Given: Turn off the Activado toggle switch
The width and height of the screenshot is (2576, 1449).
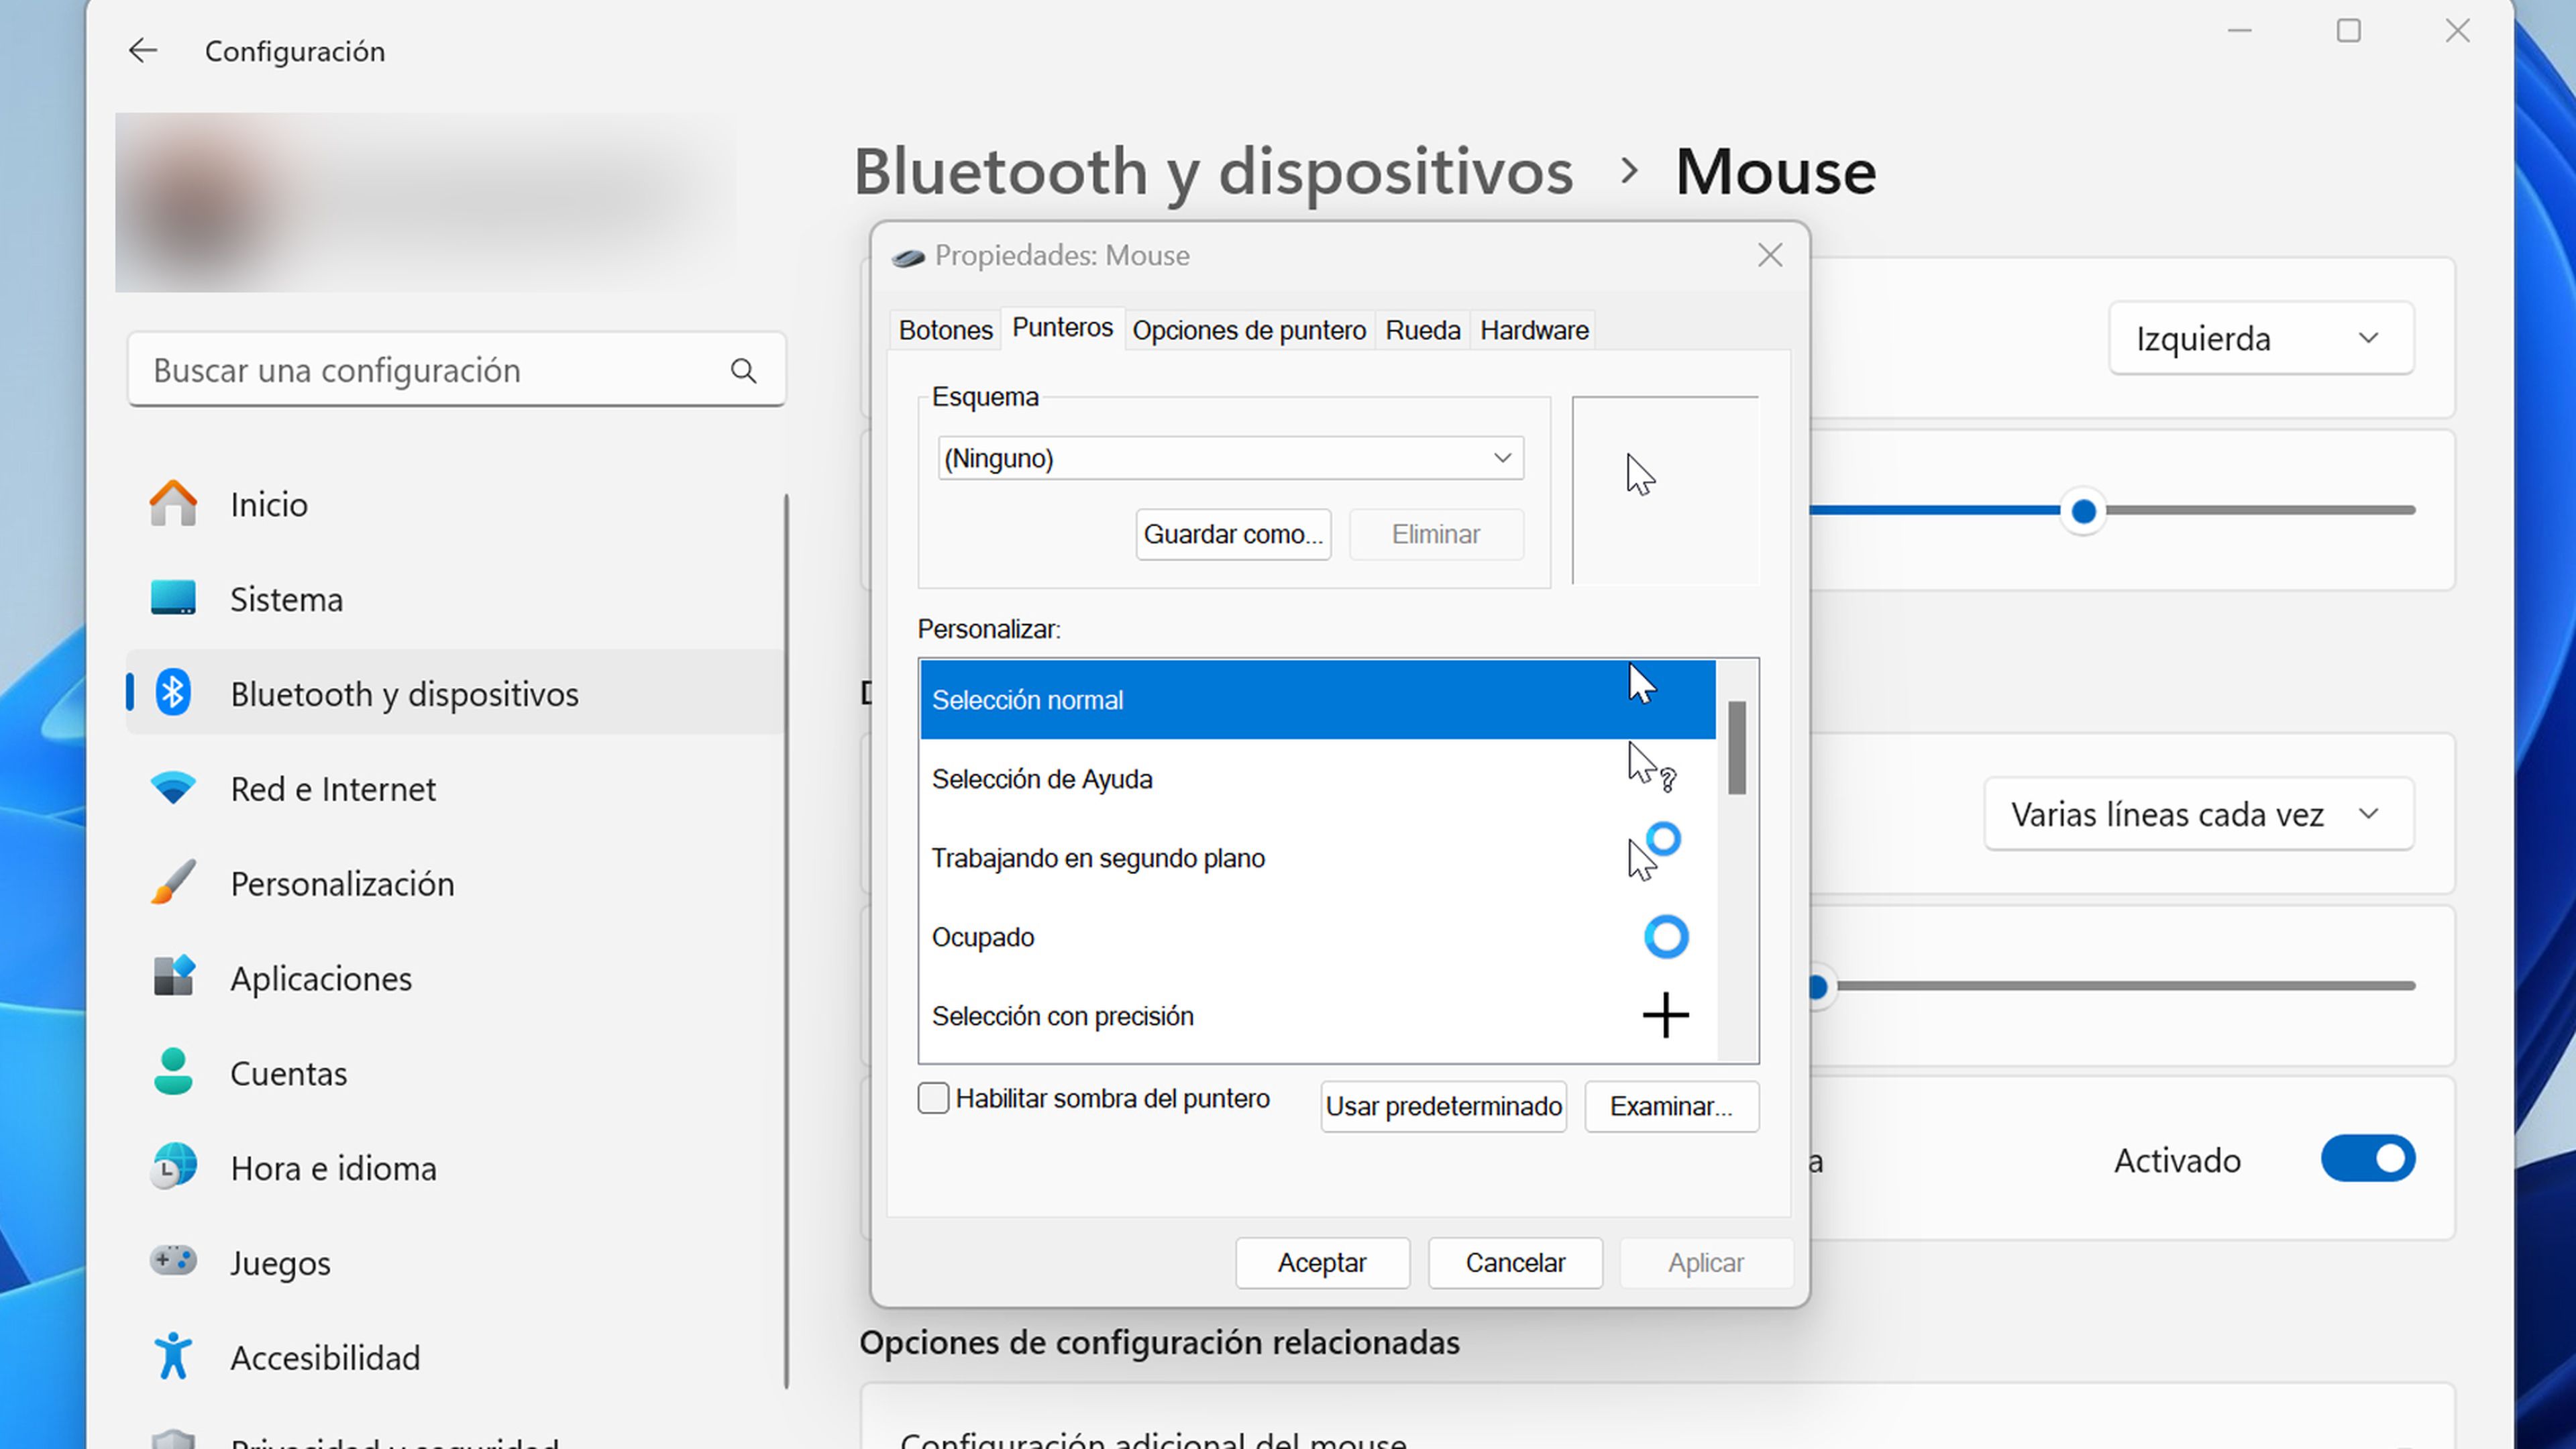Looking at the screenshot, I should (2367, 1158).
